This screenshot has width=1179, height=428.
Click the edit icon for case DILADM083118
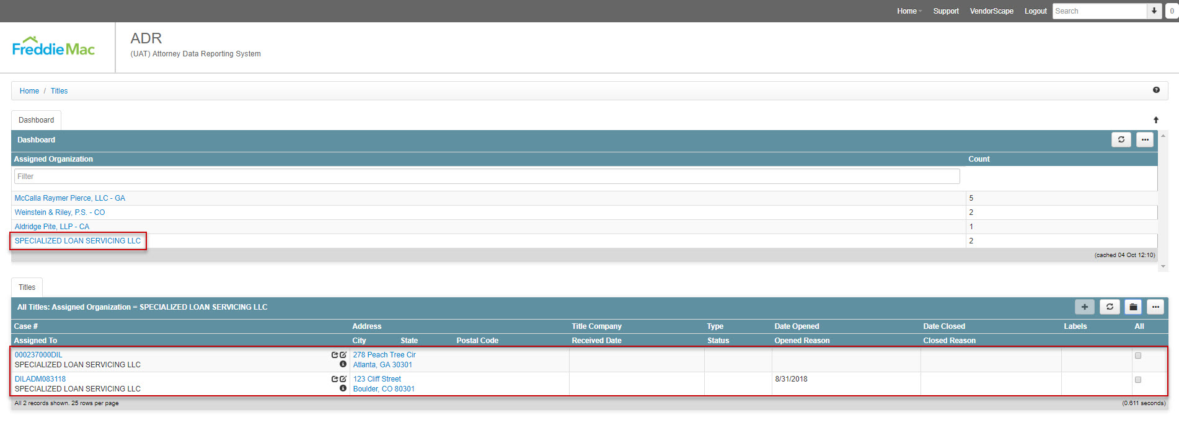coord(343,379)
